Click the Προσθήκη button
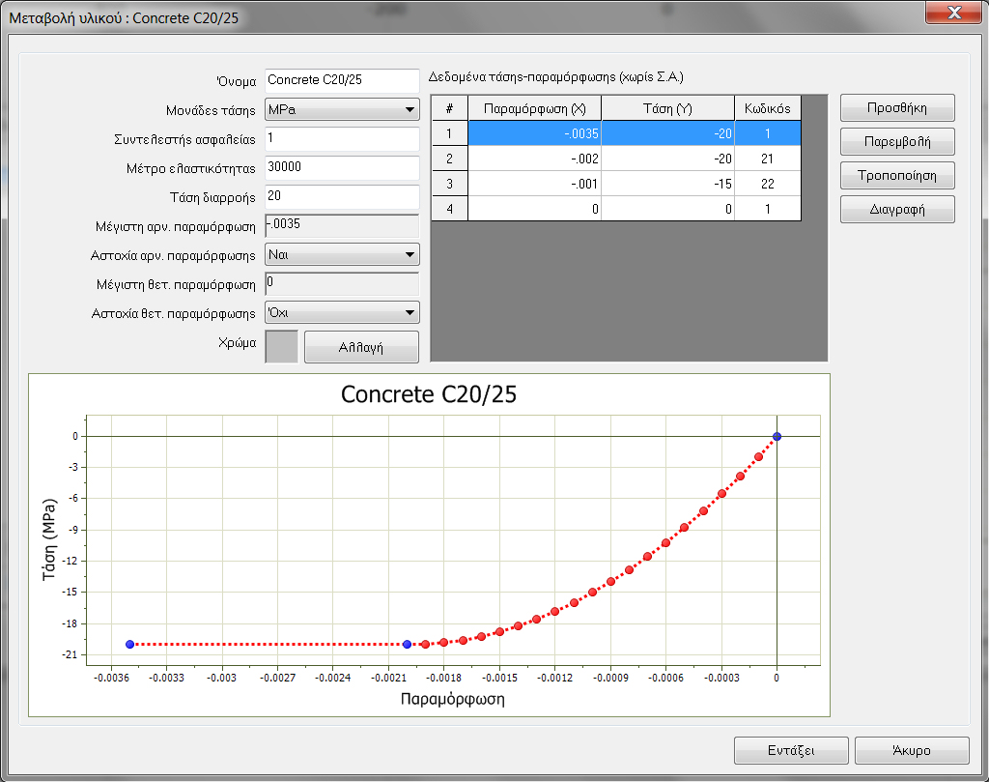The image size is (989, 782). [897, 108]
